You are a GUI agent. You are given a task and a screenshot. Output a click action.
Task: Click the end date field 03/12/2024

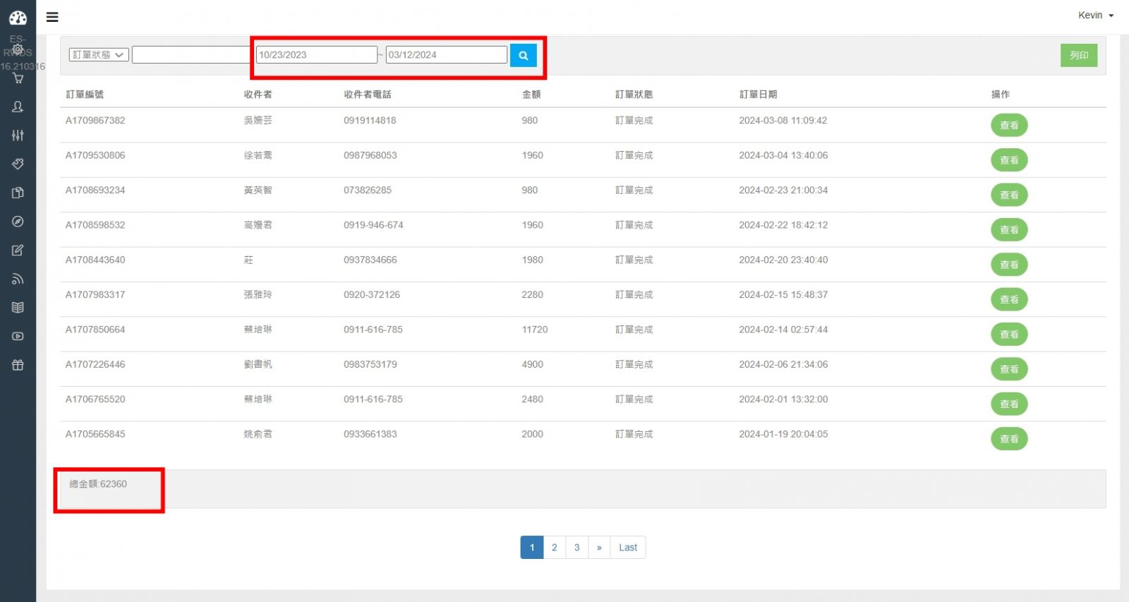coord(446,55)
